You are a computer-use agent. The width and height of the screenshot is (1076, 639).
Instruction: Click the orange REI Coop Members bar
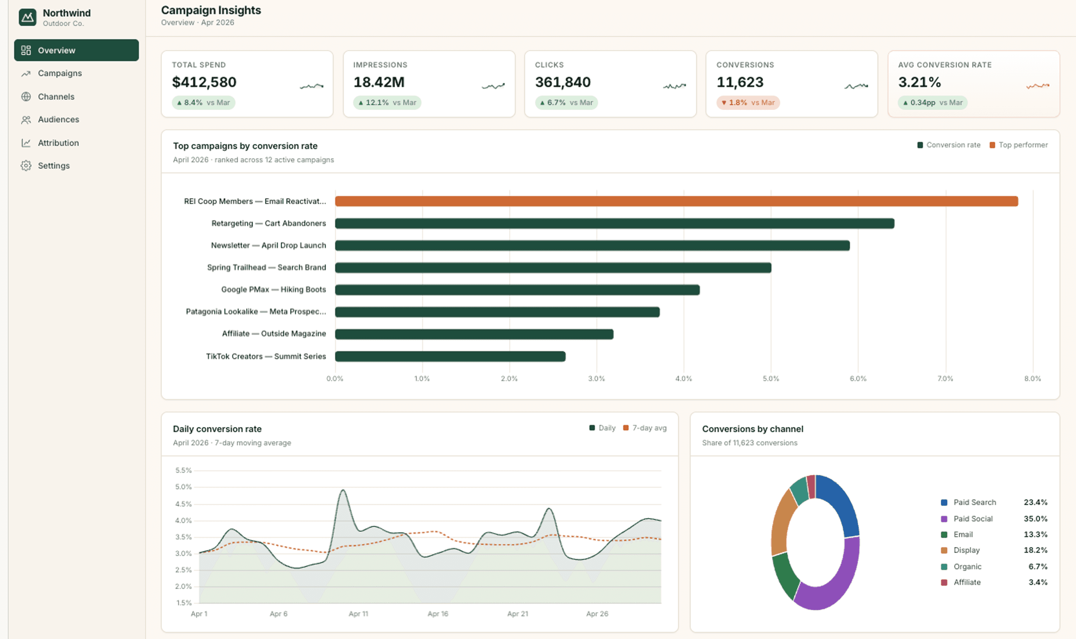(x=677, y=201)
